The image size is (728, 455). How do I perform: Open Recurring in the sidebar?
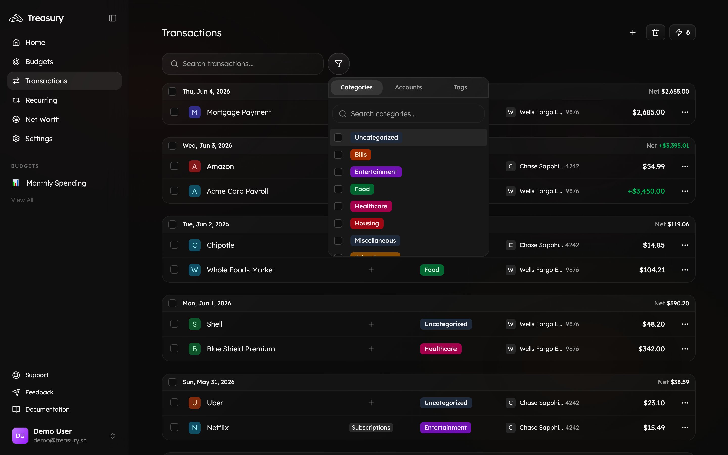pyautogui.click(x=64, y=100)
